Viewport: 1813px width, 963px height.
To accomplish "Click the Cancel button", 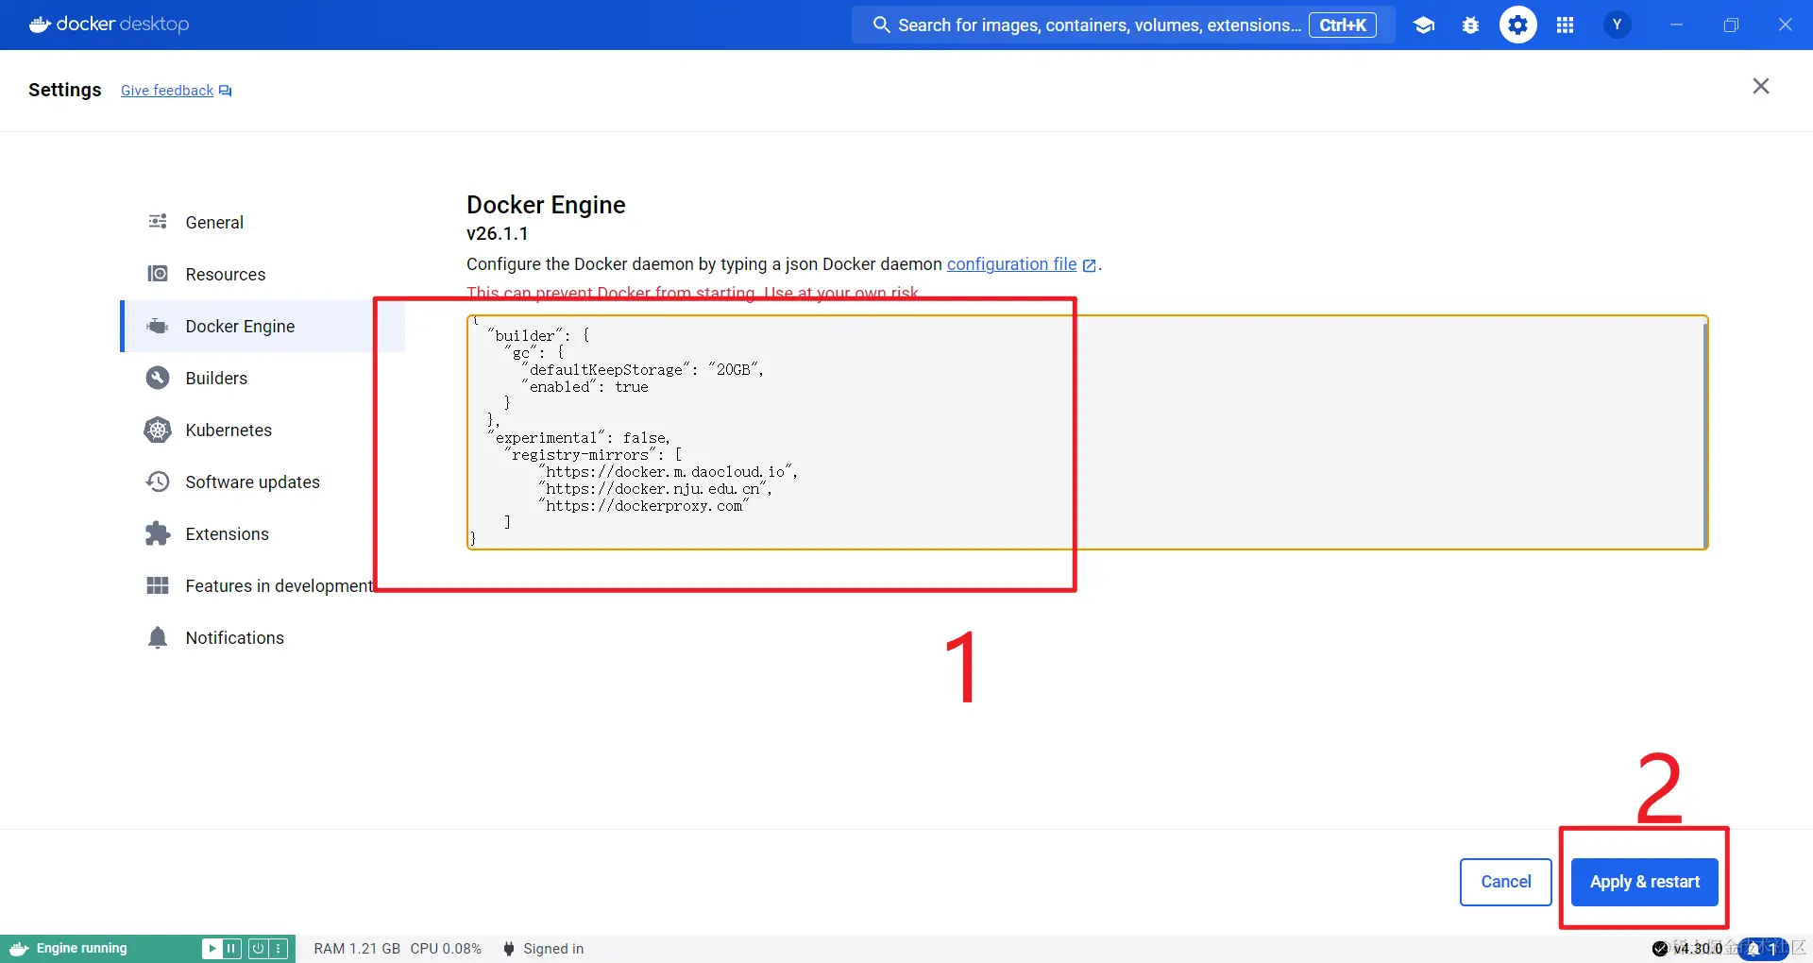I will (x=1506, y=882).
